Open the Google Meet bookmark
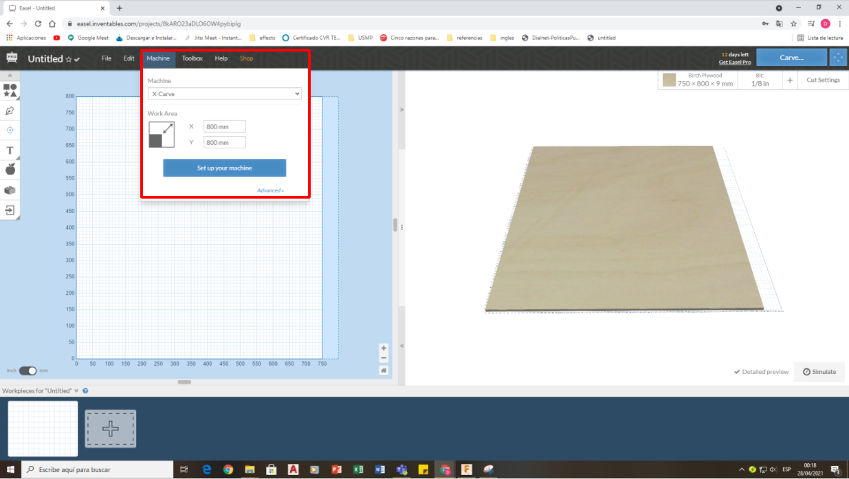The height and width of the screenshot is (479, 849). coord(88,38)
